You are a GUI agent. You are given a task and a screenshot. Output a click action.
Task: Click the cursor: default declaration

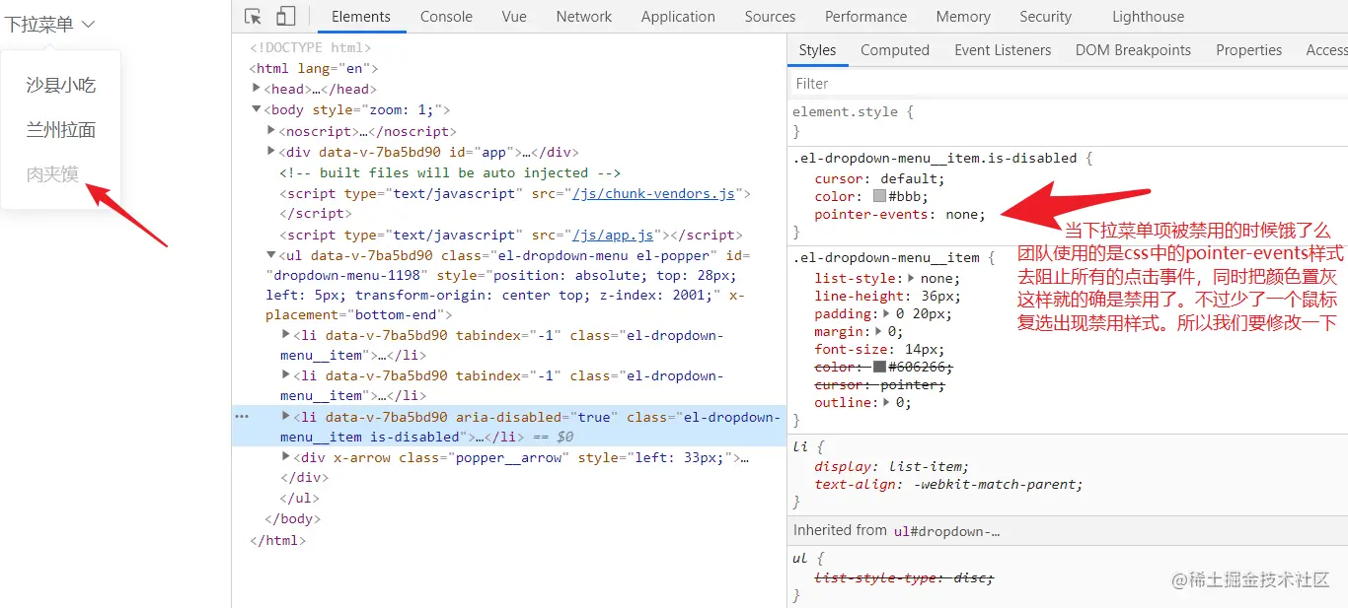[x=879, y=178]
